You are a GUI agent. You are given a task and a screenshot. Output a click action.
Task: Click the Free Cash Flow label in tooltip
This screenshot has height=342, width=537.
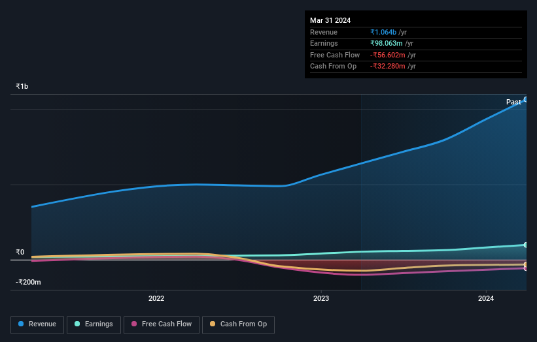(335, 55)
